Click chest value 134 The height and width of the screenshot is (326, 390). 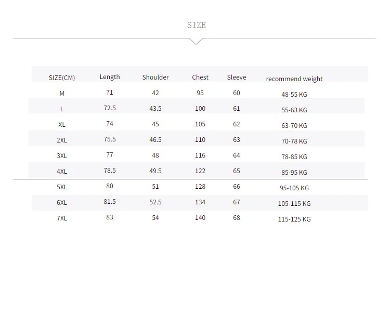click(200, 202)
